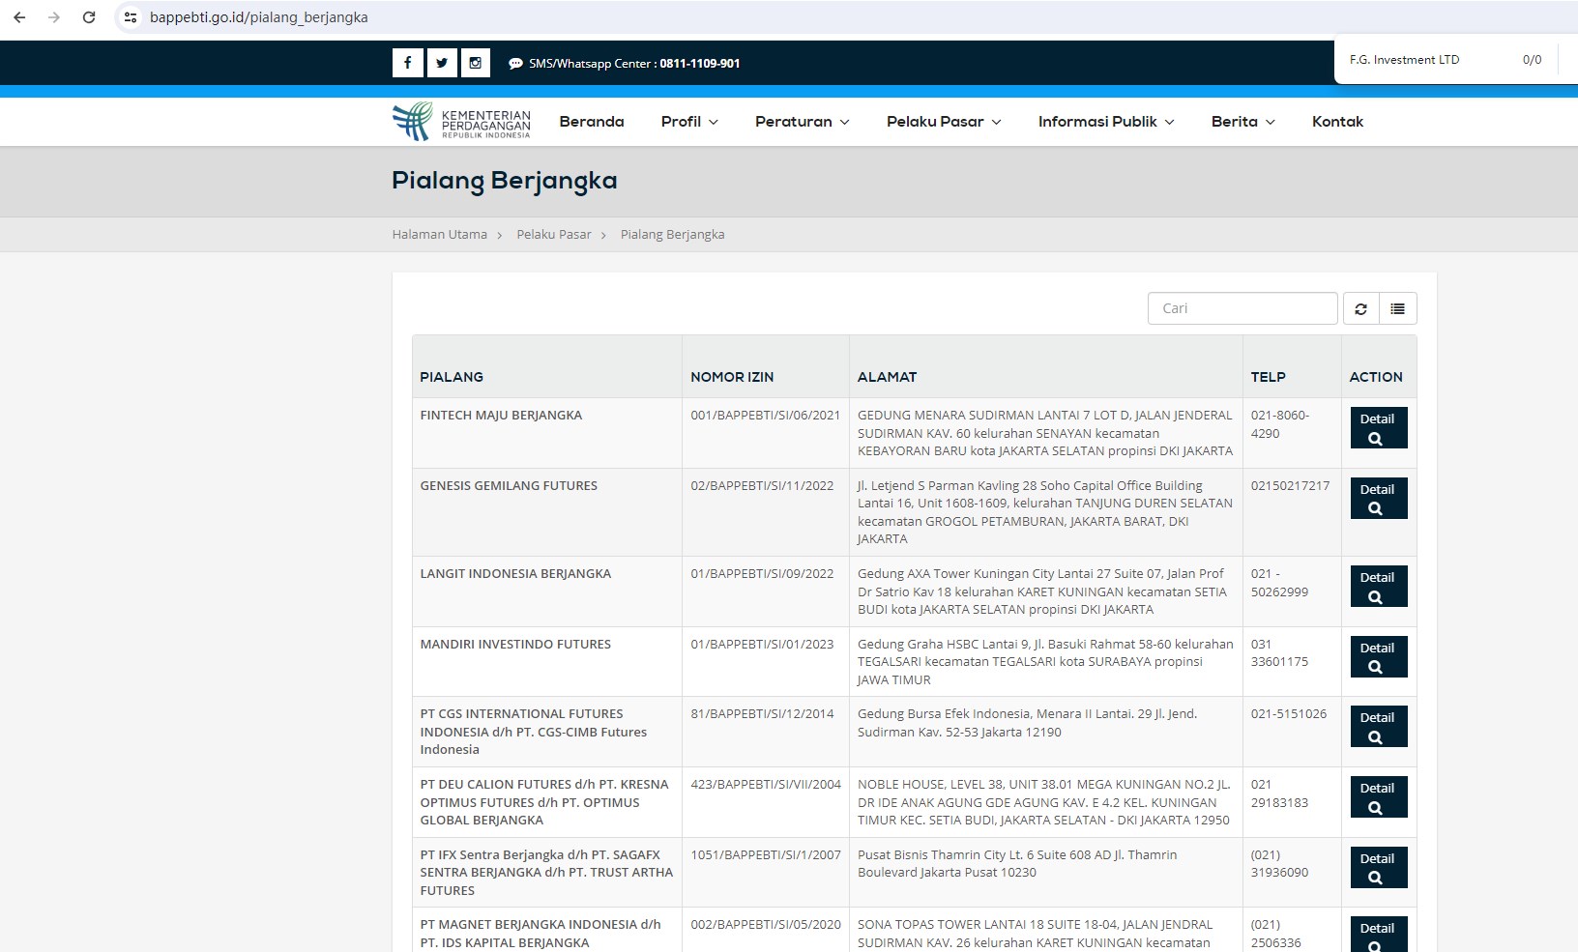The width and height of the screenshot is (1578, 952).
Task: Click phone number 02150217217
Action: (x=1290, y=486)
